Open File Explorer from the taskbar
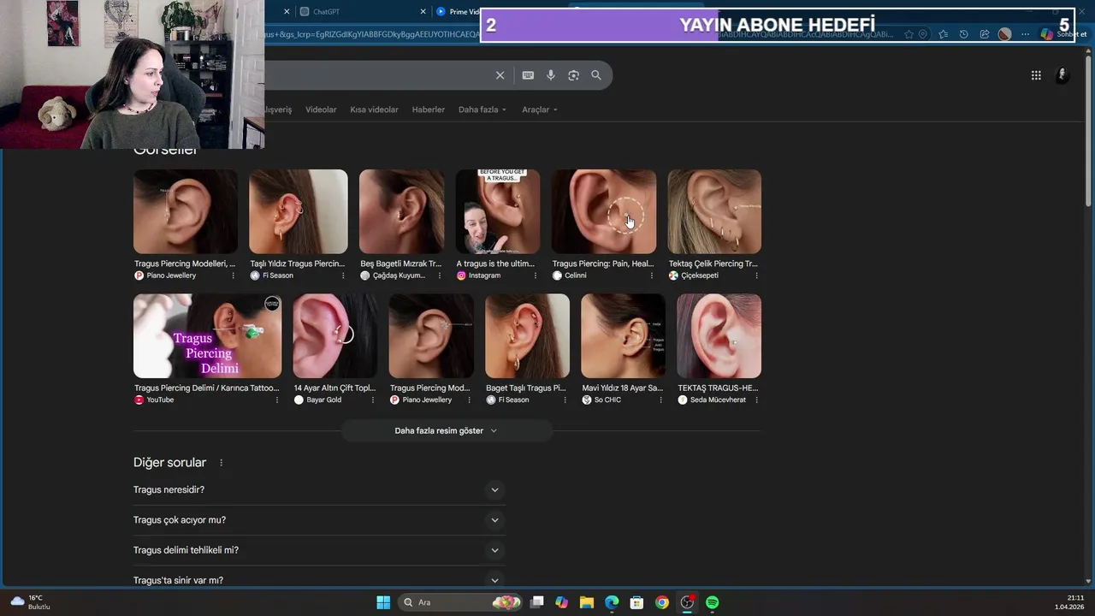This screenshot has width=1095, height=616. (587, 602)
